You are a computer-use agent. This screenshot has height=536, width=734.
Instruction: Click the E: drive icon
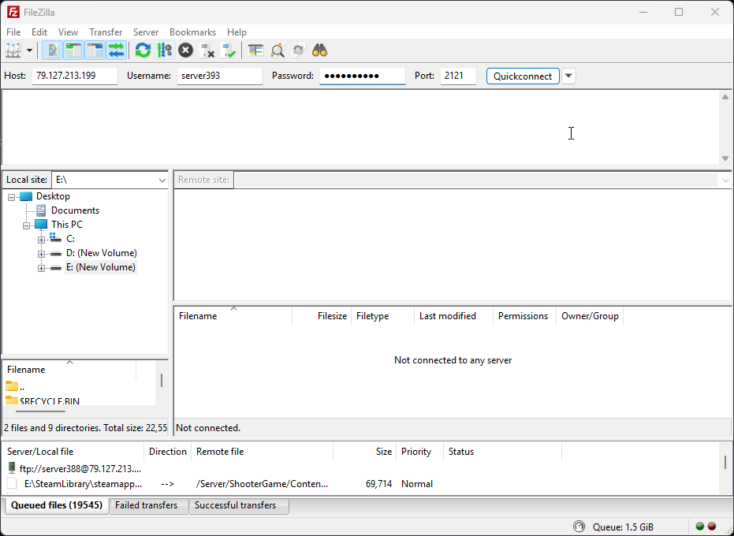(x=56, y=268)
